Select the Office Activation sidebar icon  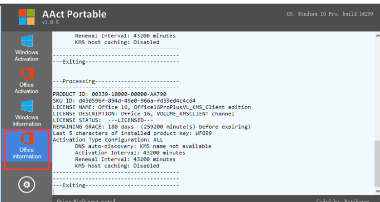pyautogui.click(x=27, y=80)
